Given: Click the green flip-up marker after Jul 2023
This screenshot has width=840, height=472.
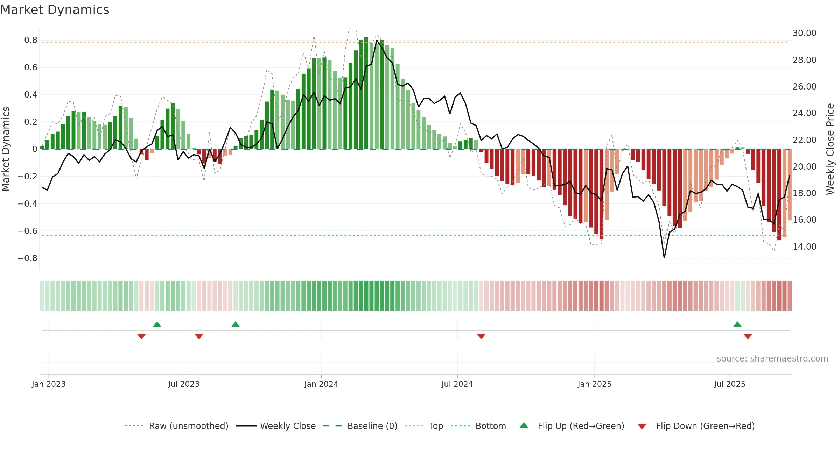Looking at the screenshot, I should tap(236, 324).
